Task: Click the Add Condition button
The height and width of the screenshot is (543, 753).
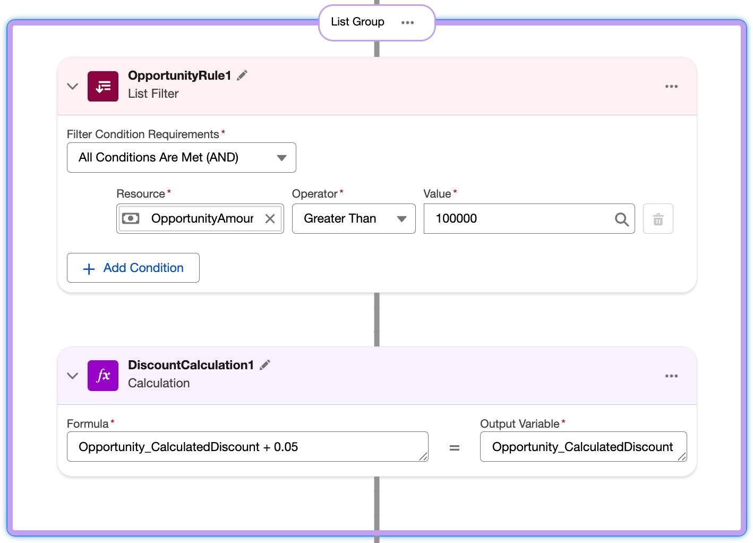Action: click(x=133, y=268)
